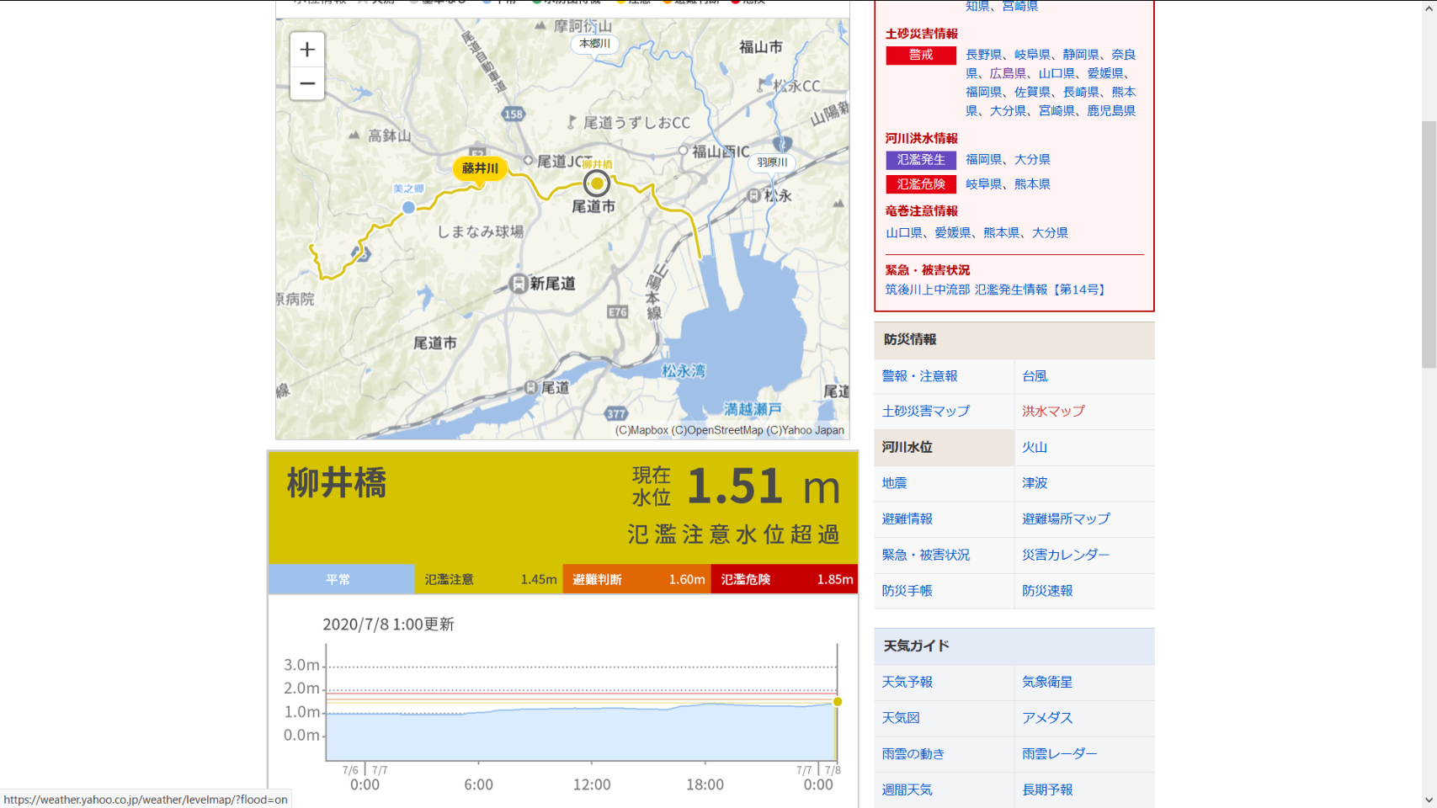Click the 藤井川 river label on map
The height and width of the screenshot is (808, 1437).
(480, 168)
